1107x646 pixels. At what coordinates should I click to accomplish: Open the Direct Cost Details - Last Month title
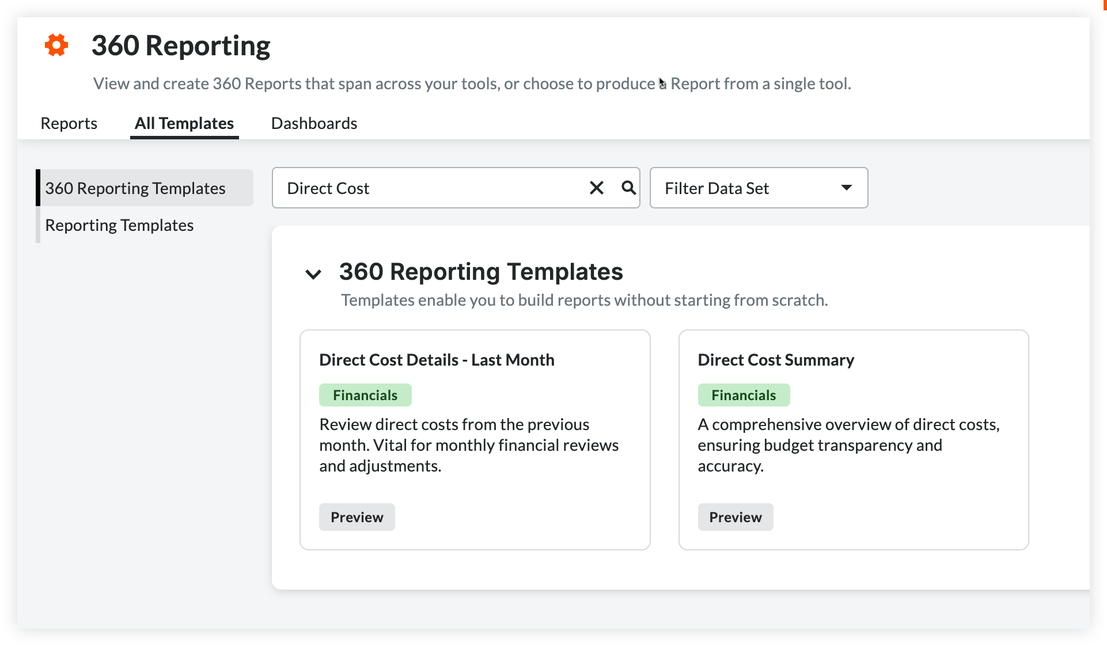pyautogui.click(x=437, y=360)
